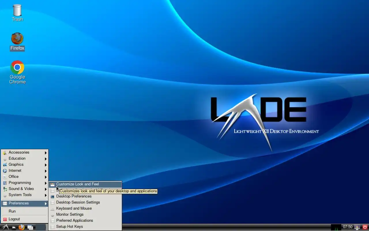The width and height of the screenshot is (369, 231).
Task: Expand the System Tools submenu
Action: pyautogui.click(x=25, y=195)
